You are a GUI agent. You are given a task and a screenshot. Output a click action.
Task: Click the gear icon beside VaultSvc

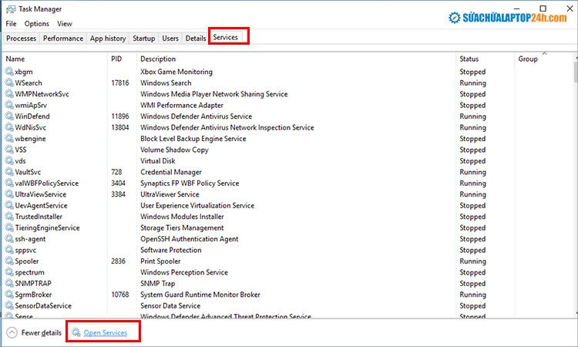(x=9, y=172)
